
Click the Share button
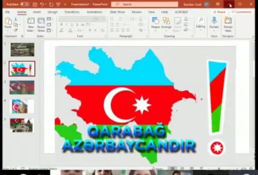pos(219,12)
